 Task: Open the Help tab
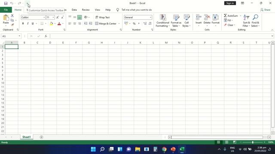[108, 10]
